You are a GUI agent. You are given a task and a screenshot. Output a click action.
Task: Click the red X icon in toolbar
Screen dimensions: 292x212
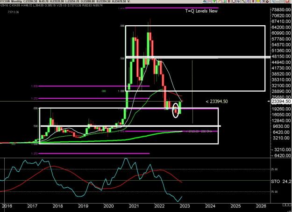tap(287, 1)
